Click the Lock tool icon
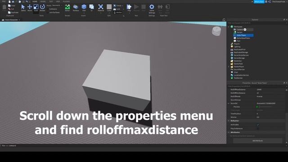 [115, 9]
